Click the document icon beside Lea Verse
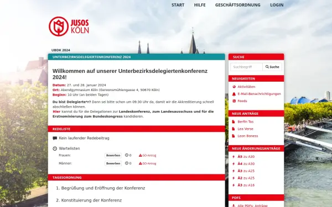Screen dimensions: 332x207 tap(234, 129)
